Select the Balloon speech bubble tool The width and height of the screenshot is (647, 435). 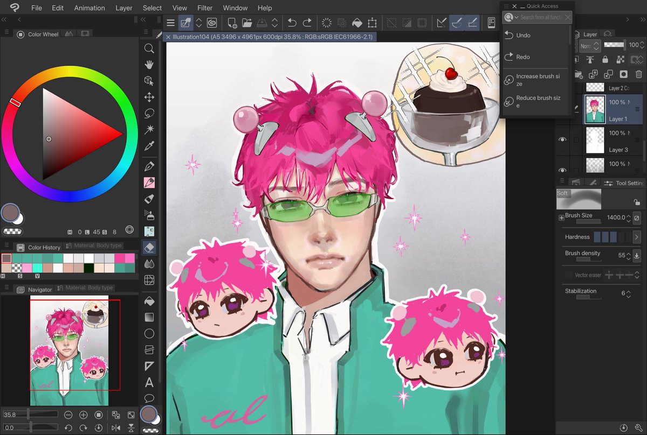[x=149, y=399]
